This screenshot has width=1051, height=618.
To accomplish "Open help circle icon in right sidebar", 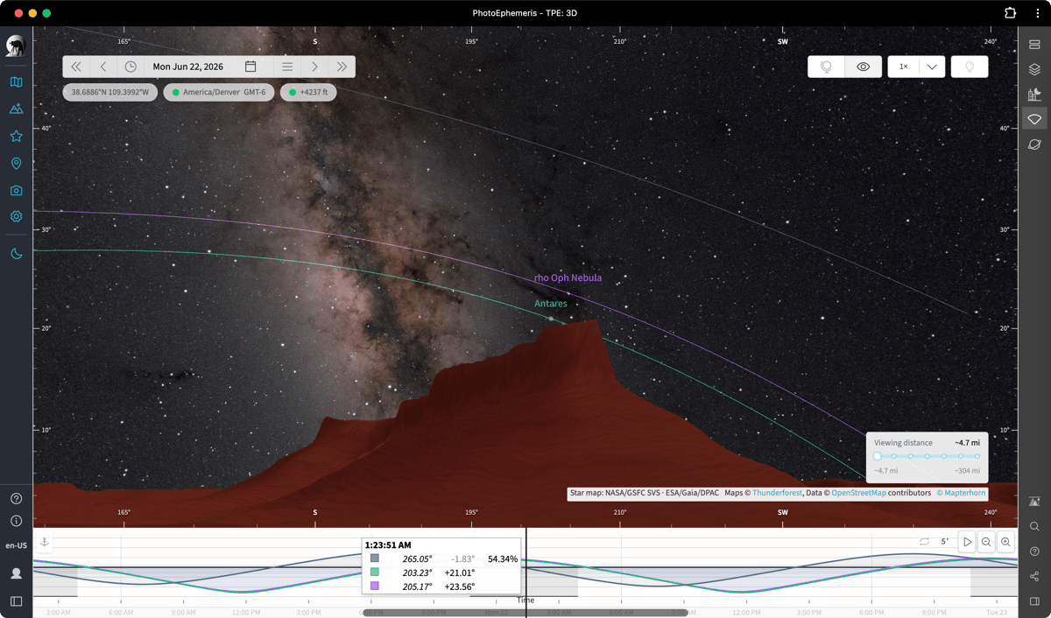I will pos(1034,551).
